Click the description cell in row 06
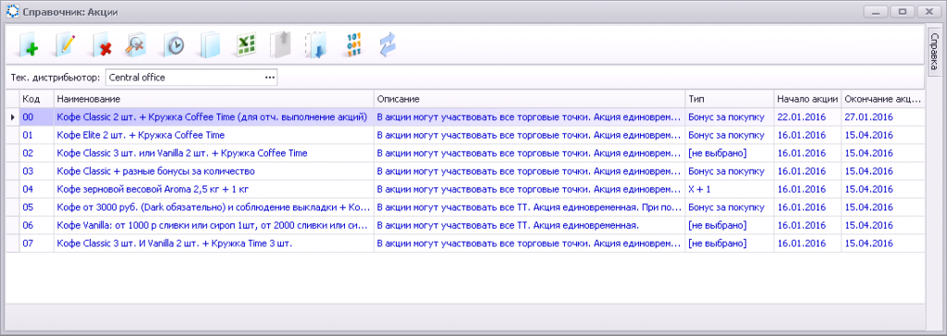 tap(529, 225)
